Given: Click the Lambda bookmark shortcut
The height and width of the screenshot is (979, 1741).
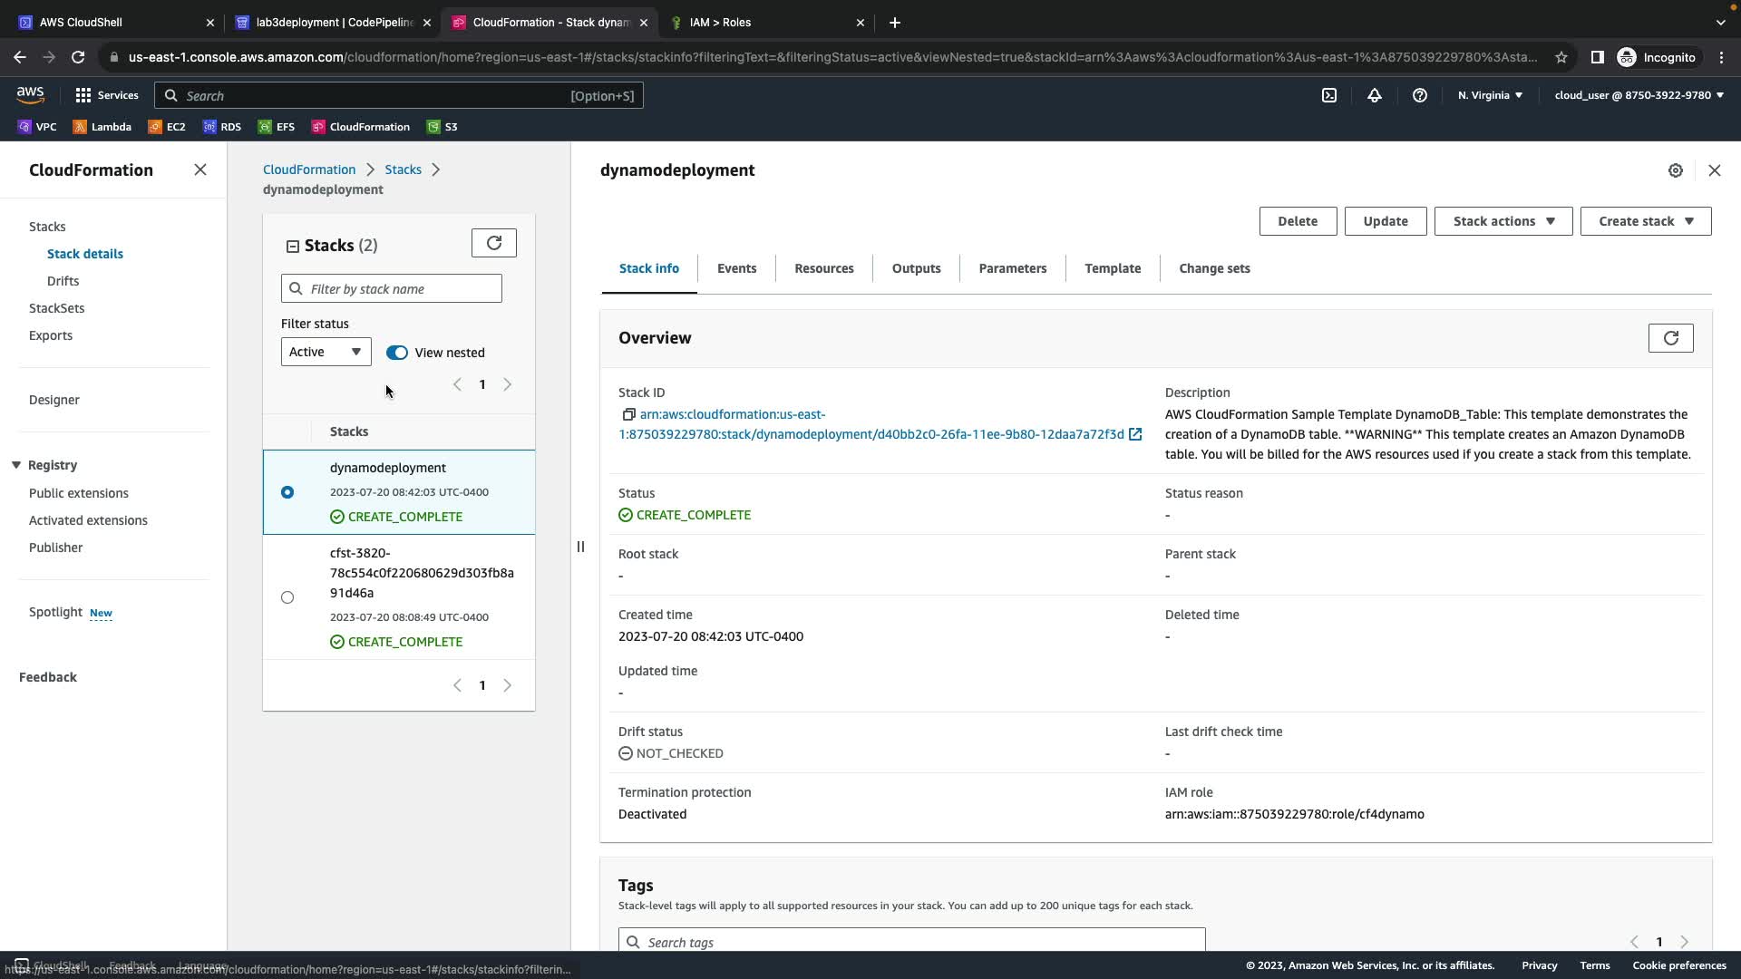Looking at the screenshot, I should (x=102, y=127).
